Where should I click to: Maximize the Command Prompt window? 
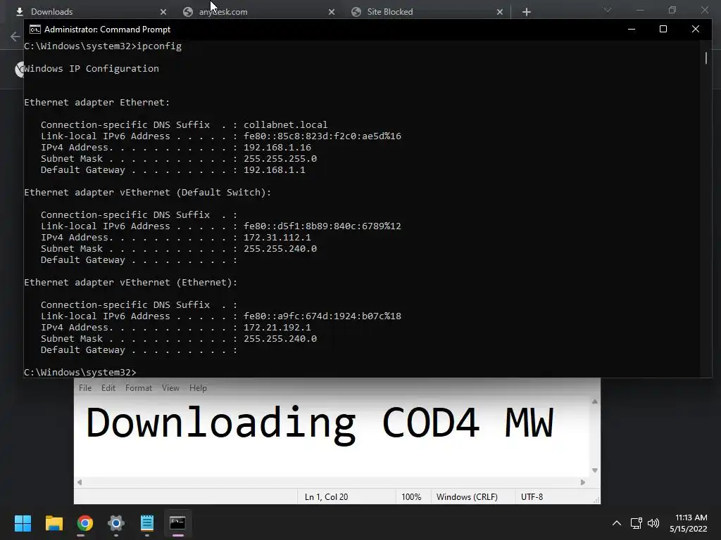coord(663,29)
